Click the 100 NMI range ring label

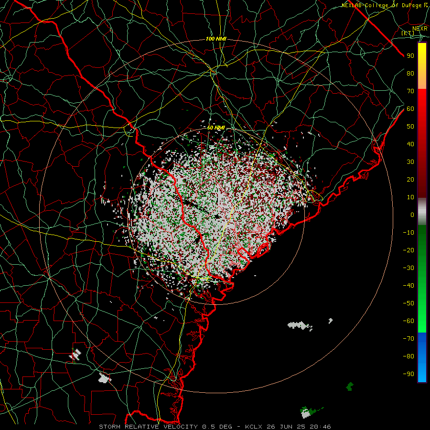coord(216,39)
